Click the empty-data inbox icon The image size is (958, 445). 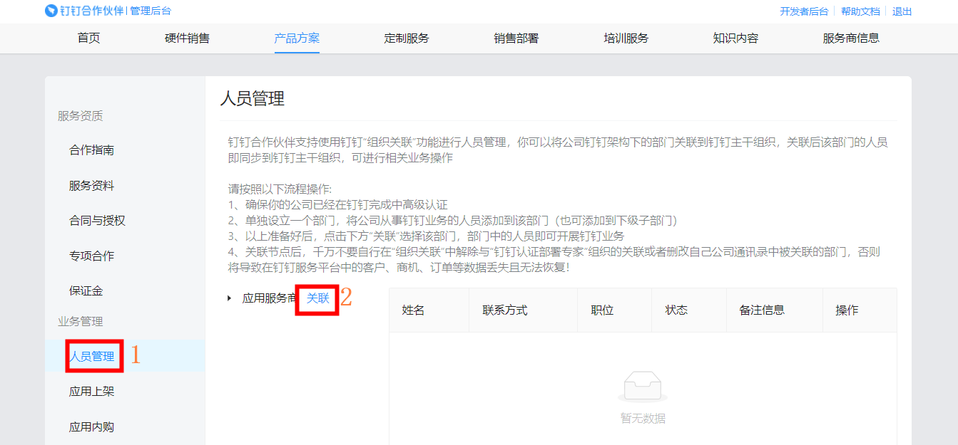tap(643, 387)
